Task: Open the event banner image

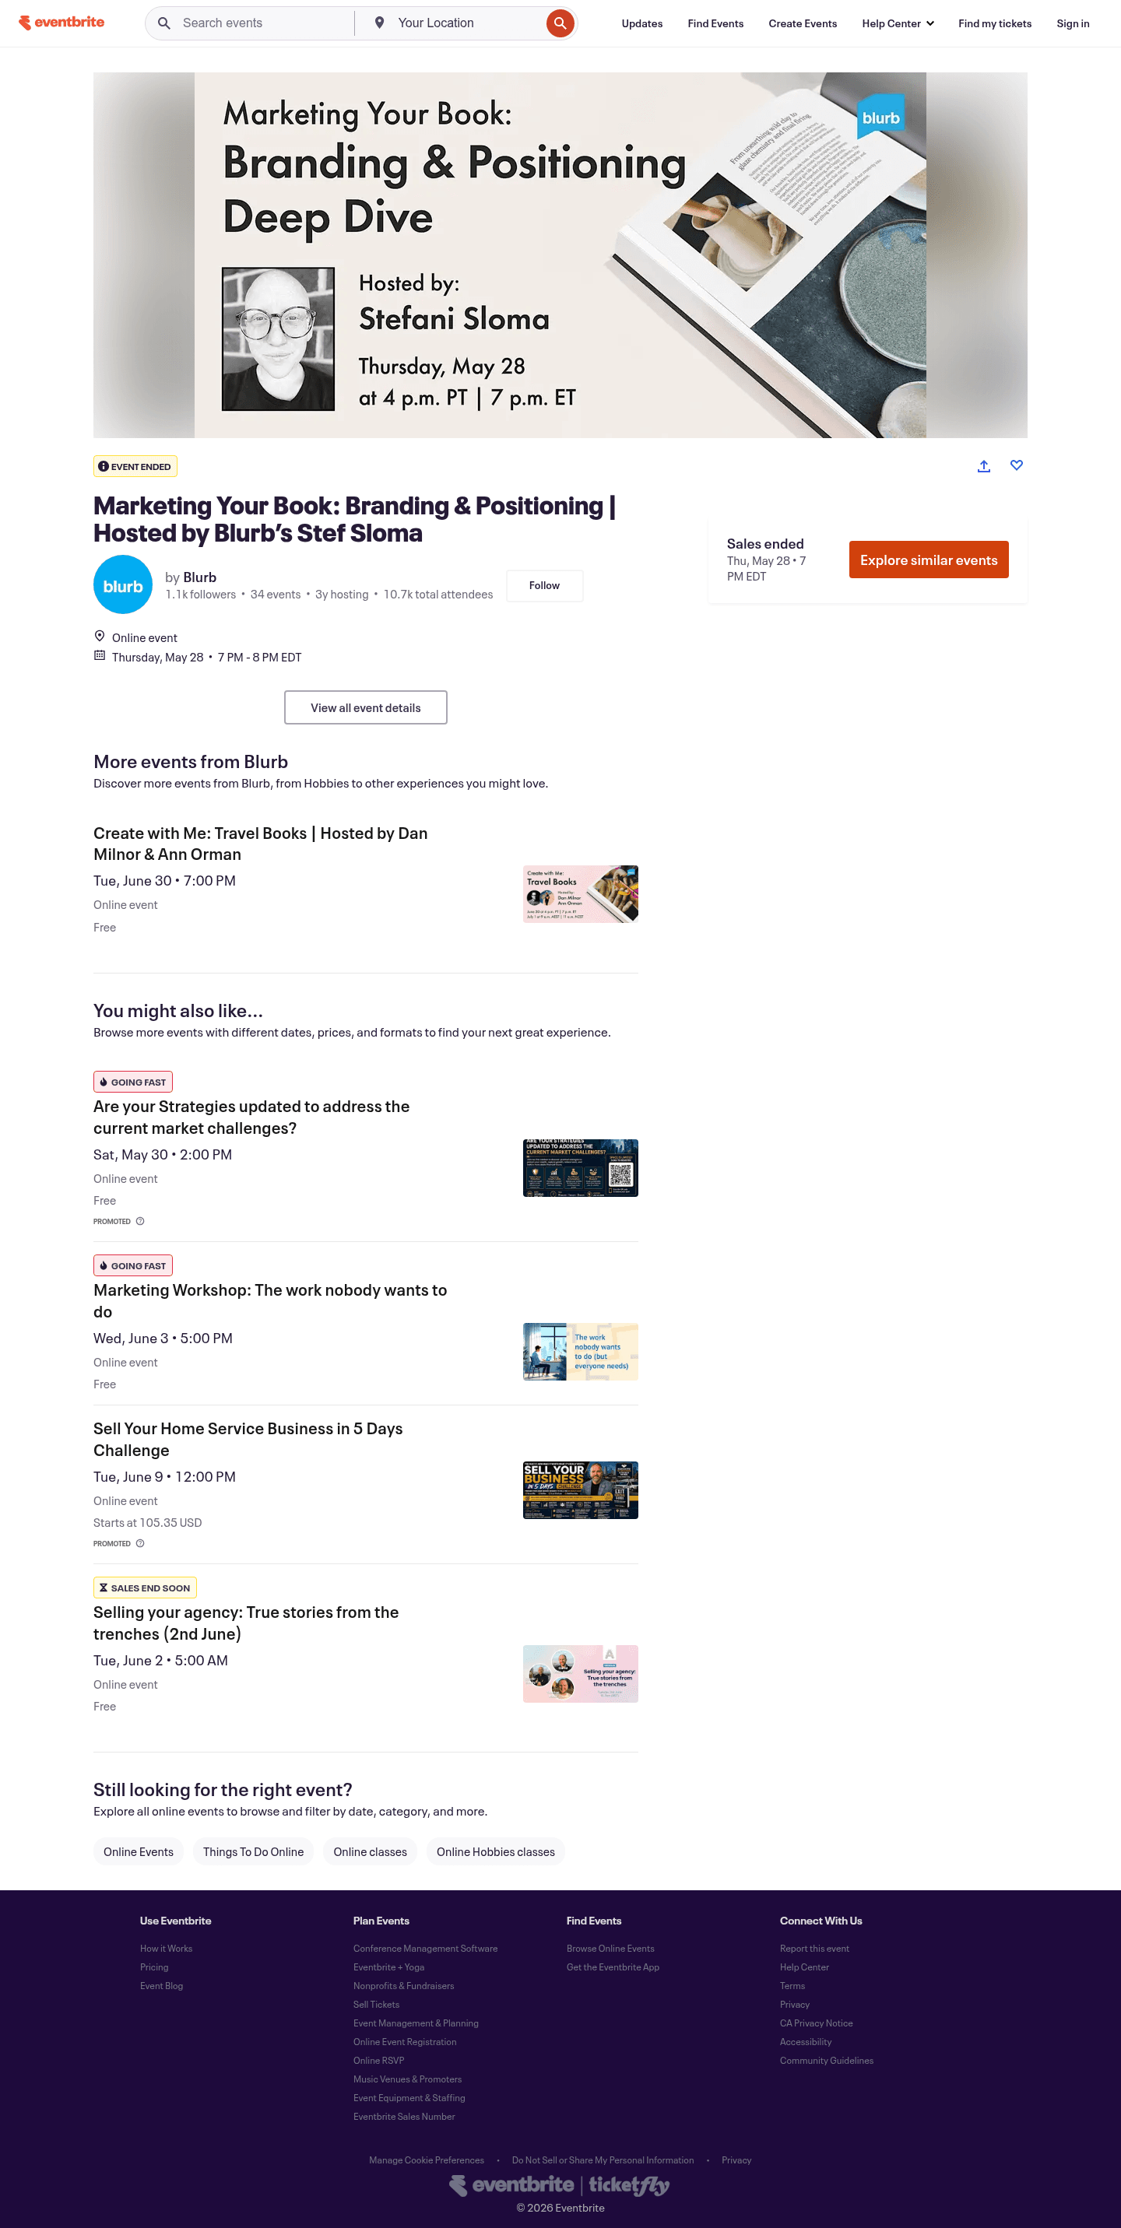Action: (560, 255)
